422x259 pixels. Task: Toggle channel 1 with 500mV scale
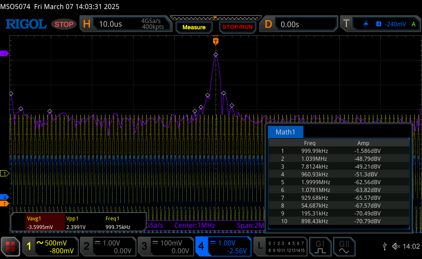click(x=49, y=247)
